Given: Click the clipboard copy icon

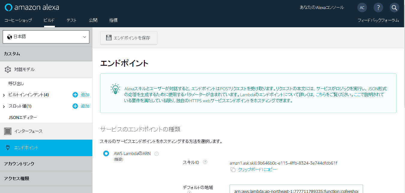Looking at the screenshot, I should pyautogui.click(x=233, y=170).
